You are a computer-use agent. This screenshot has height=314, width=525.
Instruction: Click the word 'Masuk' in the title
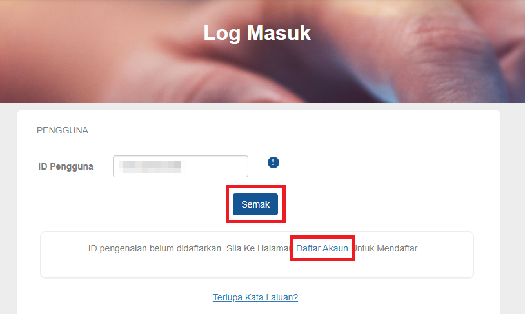pos(279,33)
